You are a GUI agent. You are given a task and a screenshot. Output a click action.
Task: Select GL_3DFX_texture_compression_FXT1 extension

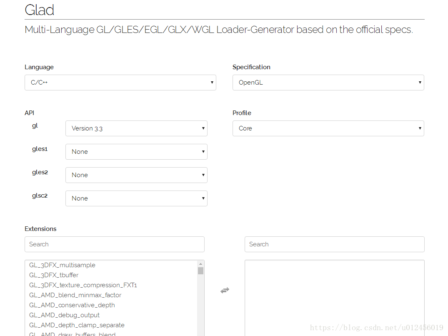[x=111, y=285]
